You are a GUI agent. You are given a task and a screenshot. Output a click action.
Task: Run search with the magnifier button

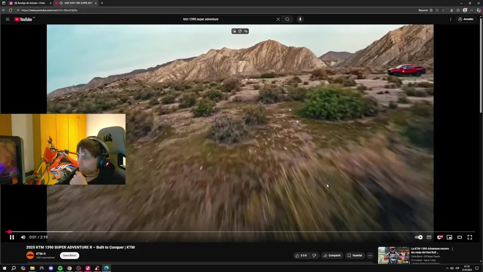(x=287, y=19)
